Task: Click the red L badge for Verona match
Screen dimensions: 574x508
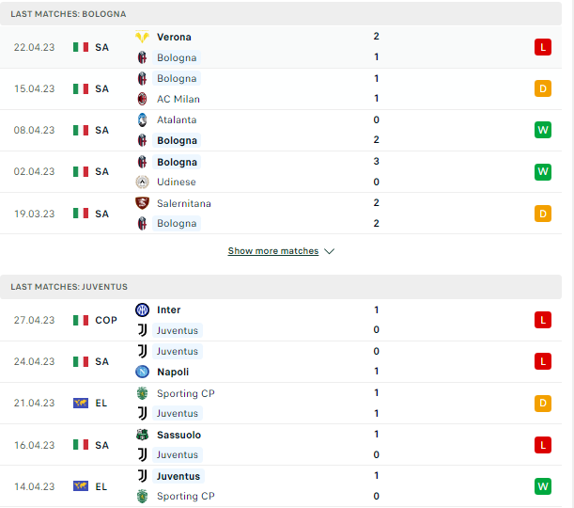Action: click(x=542, y=47)
